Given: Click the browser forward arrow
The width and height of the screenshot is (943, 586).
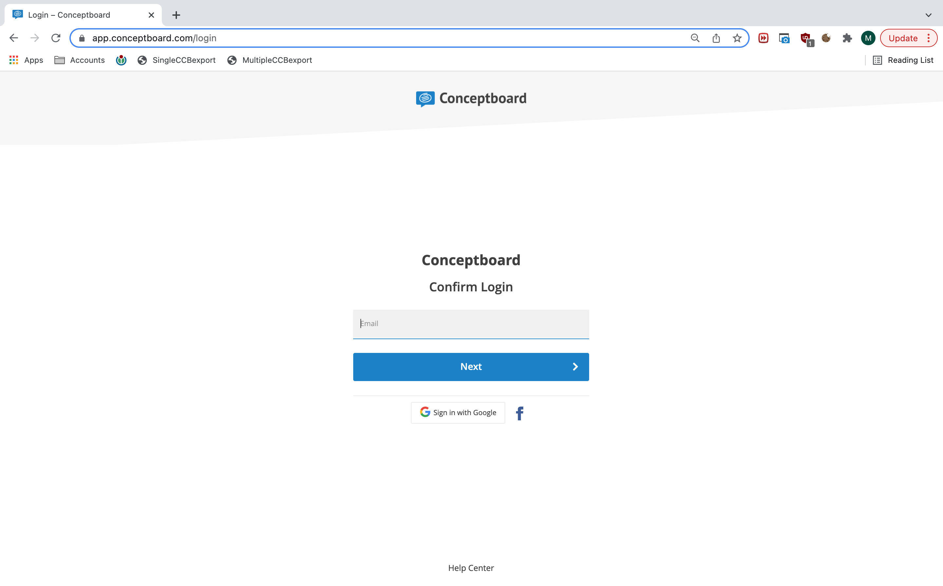Looking at the screenshot, I should [x=35, y=38].
